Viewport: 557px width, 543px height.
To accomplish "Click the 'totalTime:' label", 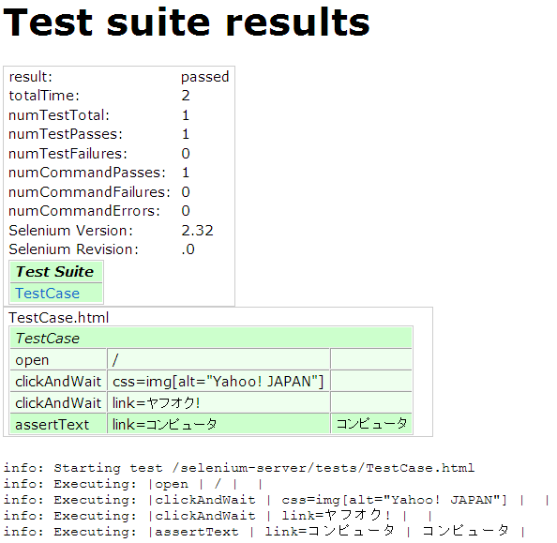I will (x=44, y=96).
